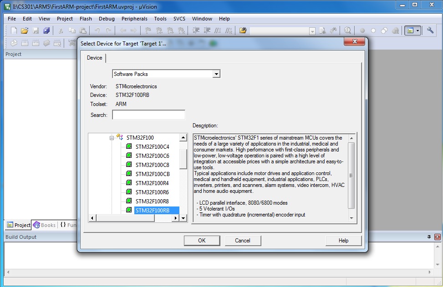Screen dimensions: 443x287
Task: Click the Paste clipboard icon
Action: pos(83,30)
